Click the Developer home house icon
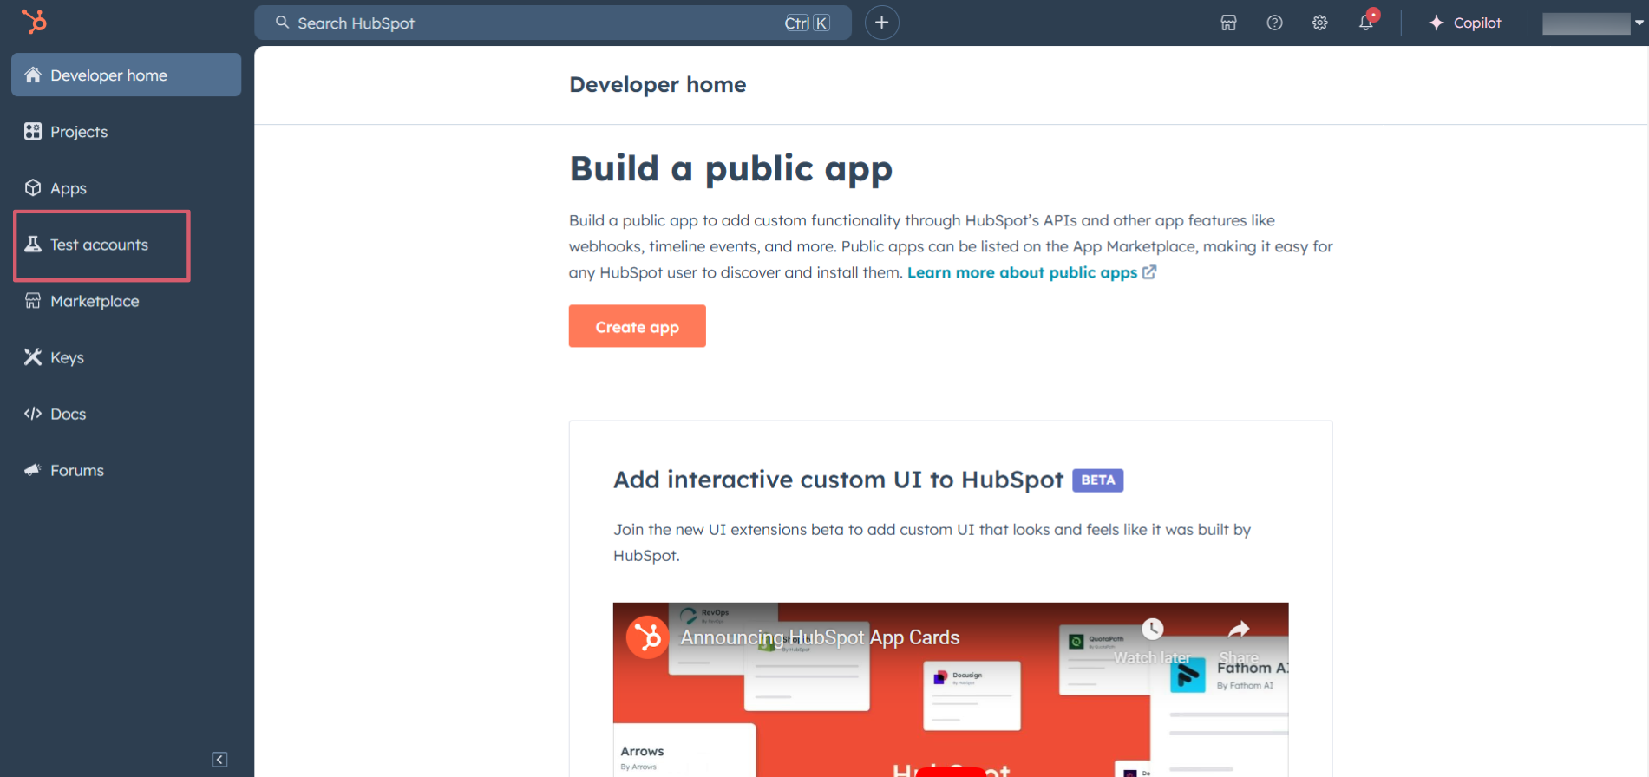The width and height of the screenshot is (1649, 777). click(x=33, y=75)
